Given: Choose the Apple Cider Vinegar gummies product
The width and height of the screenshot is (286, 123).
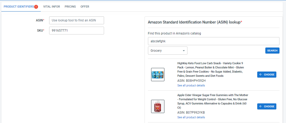Looking at the screenshot, I should tap(267, 107).
